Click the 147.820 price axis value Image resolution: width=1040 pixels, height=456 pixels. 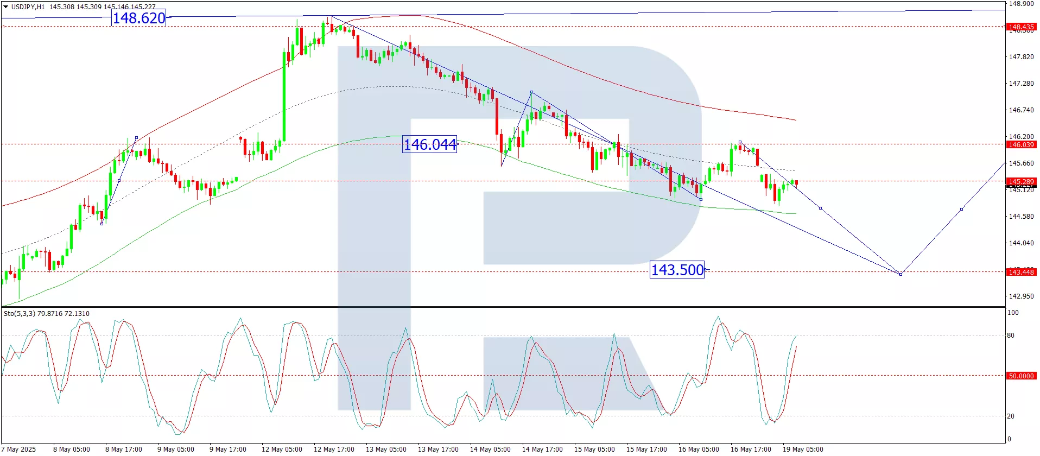click(x=1021, y=56)
